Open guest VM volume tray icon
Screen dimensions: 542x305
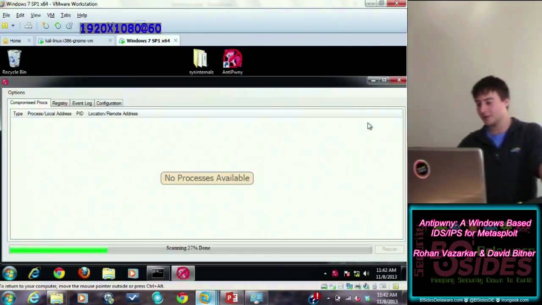[x=366, y=274]
